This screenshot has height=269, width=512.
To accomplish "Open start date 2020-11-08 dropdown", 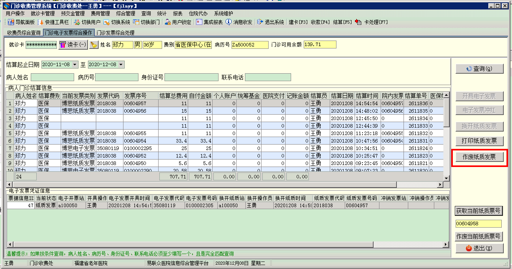I will coord(75,64).
